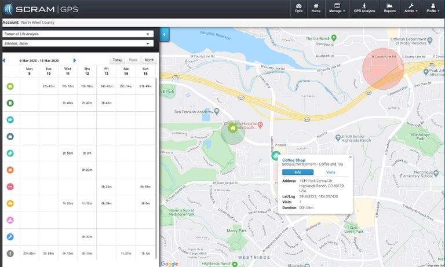Screen dimensions: 445x267
Task: Select the blue wrench category icon
Action: point(10,237)
